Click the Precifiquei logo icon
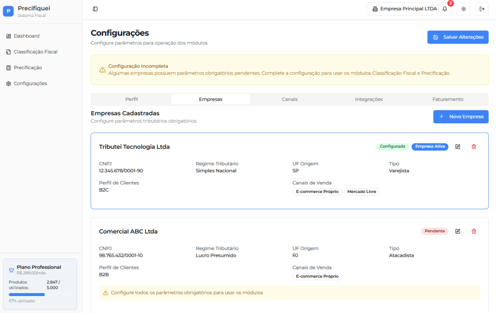The height and width of the screenshot is (313, 496). click(8, 11)
